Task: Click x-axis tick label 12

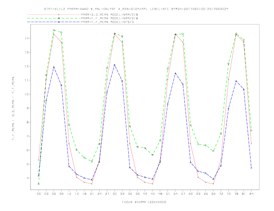Action: pos(69,194)
